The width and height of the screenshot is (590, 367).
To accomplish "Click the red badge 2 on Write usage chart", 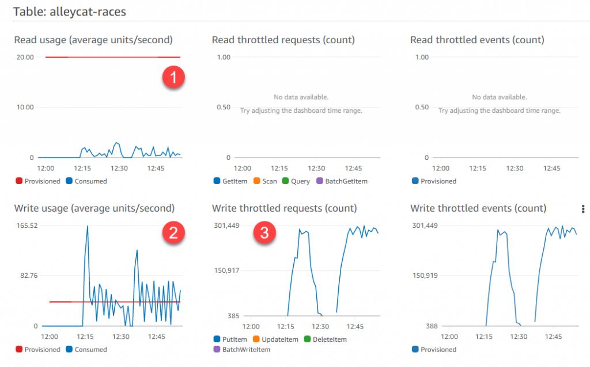I will coord(173,234).
